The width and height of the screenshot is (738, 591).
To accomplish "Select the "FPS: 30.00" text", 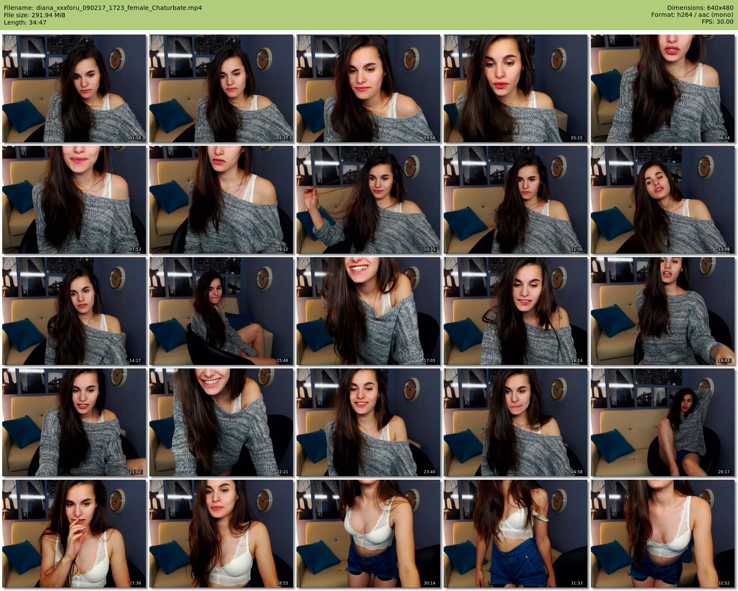I will (717, 22).
